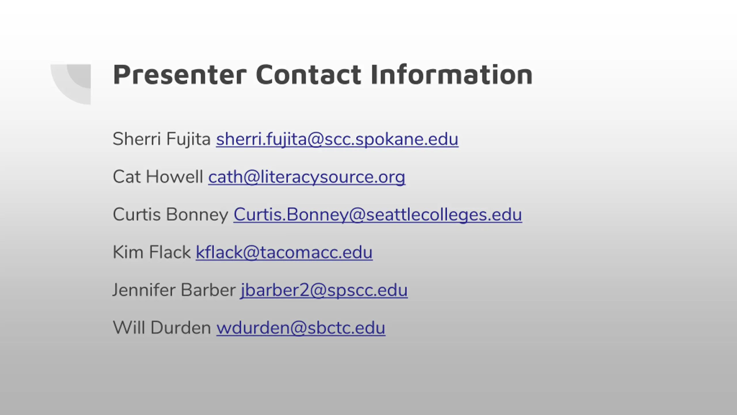Open the sherri.fujita@scc.spokane.edu email link
The width and height of the screenshot is (737, 415).
(337, 139)
